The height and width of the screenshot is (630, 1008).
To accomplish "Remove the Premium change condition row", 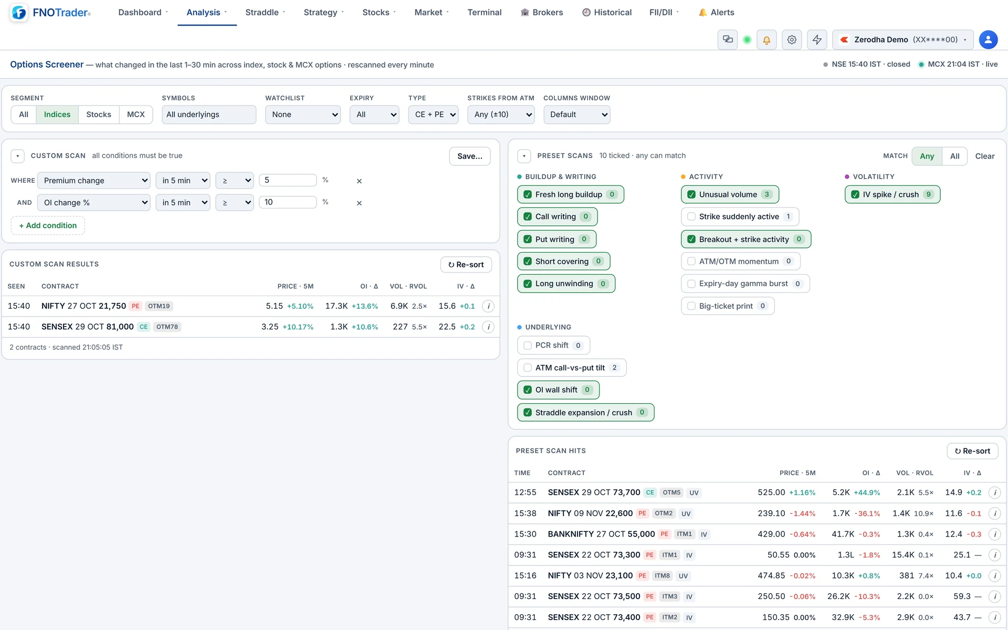I will pos(359,181).
